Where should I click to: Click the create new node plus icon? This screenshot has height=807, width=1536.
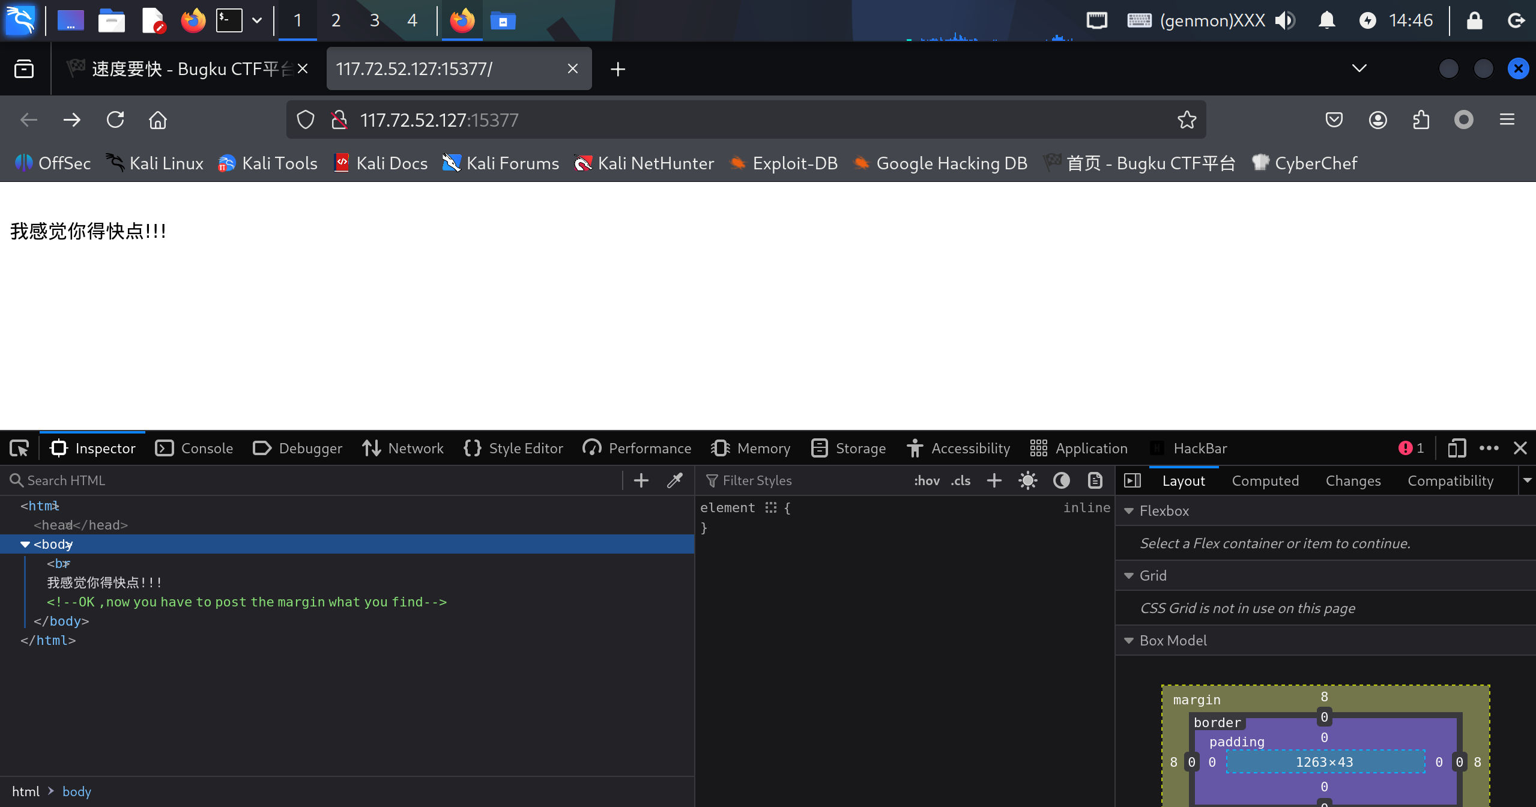click(641, 480)
